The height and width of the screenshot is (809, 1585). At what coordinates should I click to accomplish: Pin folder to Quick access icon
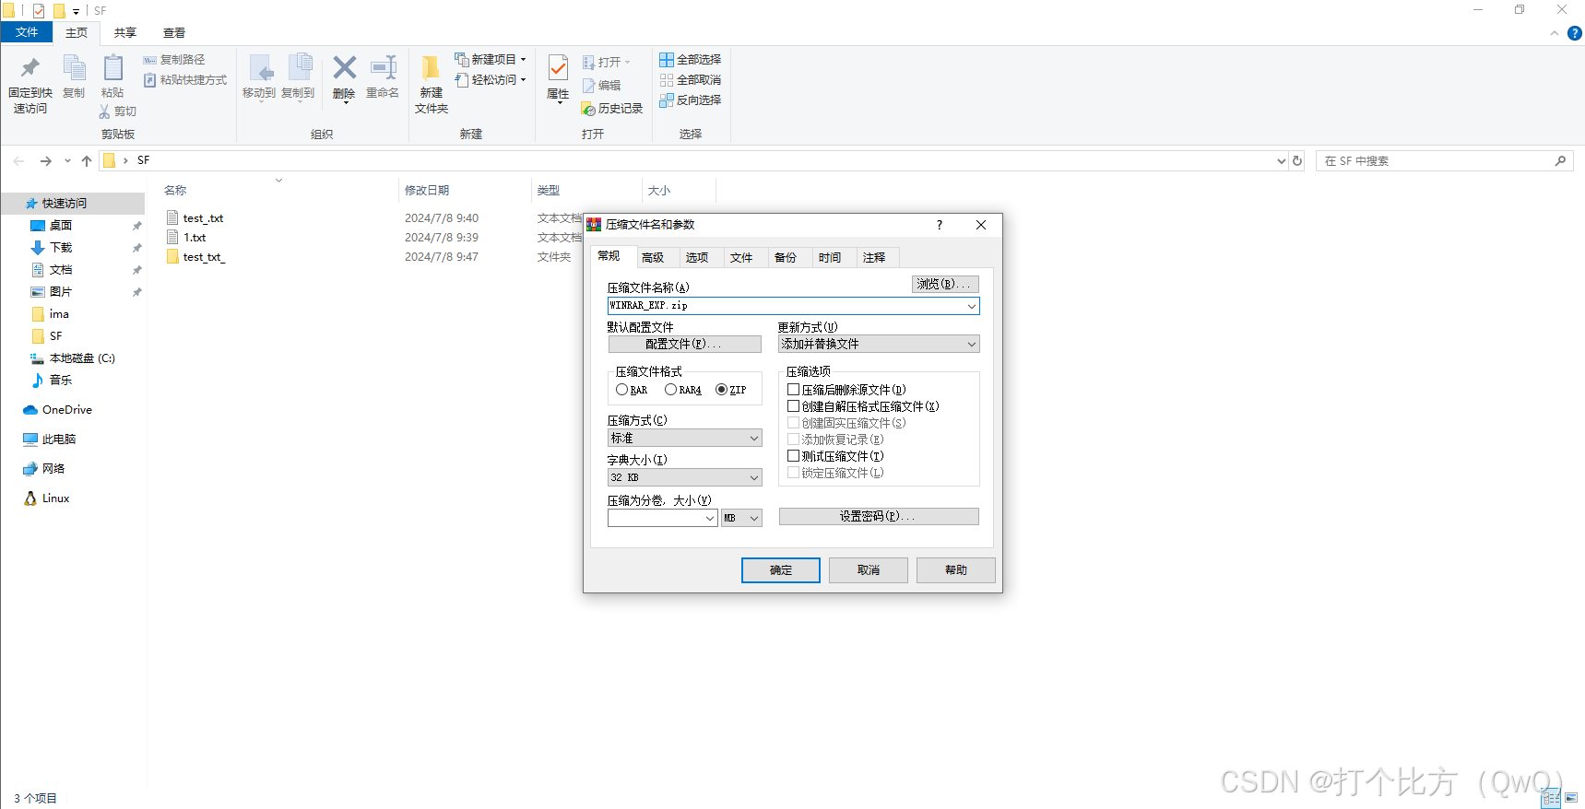30,67
